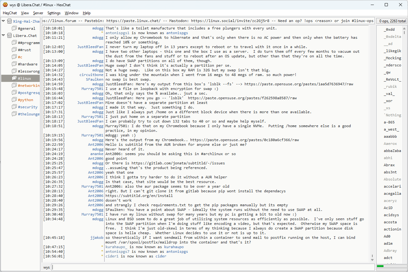Click the Xing-Hai-Zhan server icon
This screenshot has height=272, width=408.
9,21
